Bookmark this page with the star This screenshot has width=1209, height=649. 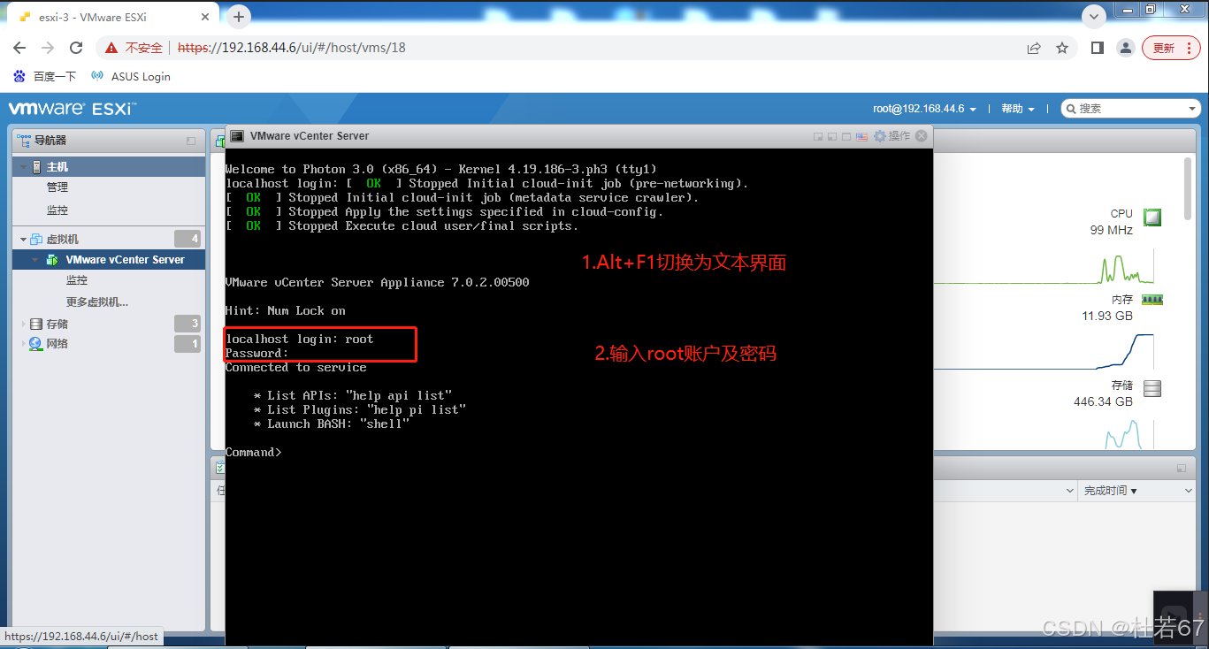pos(1062,48)
